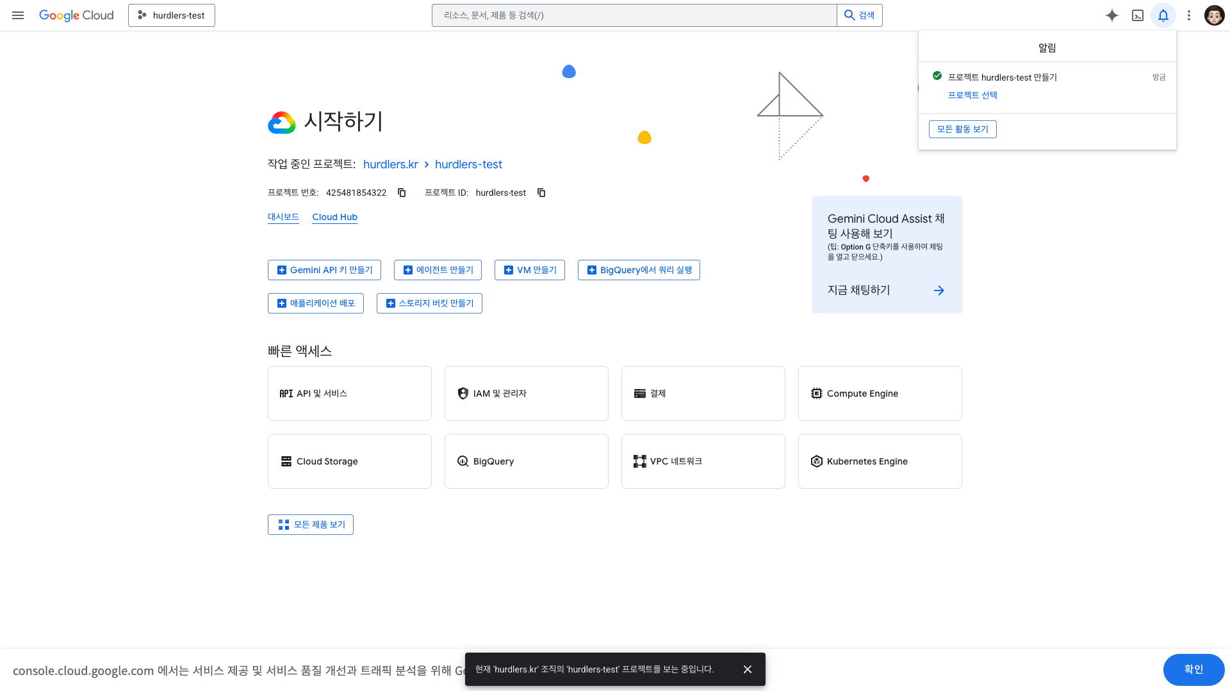This screenshot has height=691, width=1230.
Task: Click Gemini API 키 만들기 button
Action: pyautogui.click(x=324, y=270)
